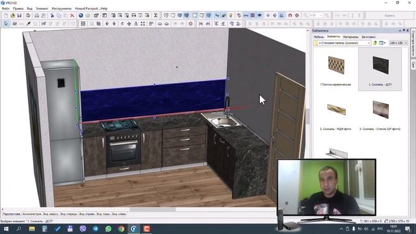Click the curved rotate arrow icon
The width and height of the screenshot is (416, 234).
[122, 24]
